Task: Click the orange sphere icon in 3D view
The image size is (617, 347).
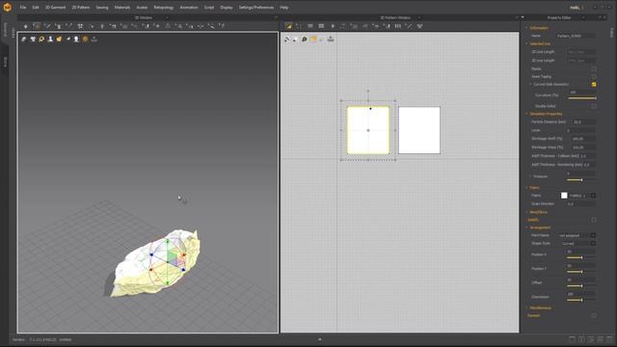Action: click(x=85, y=39)
